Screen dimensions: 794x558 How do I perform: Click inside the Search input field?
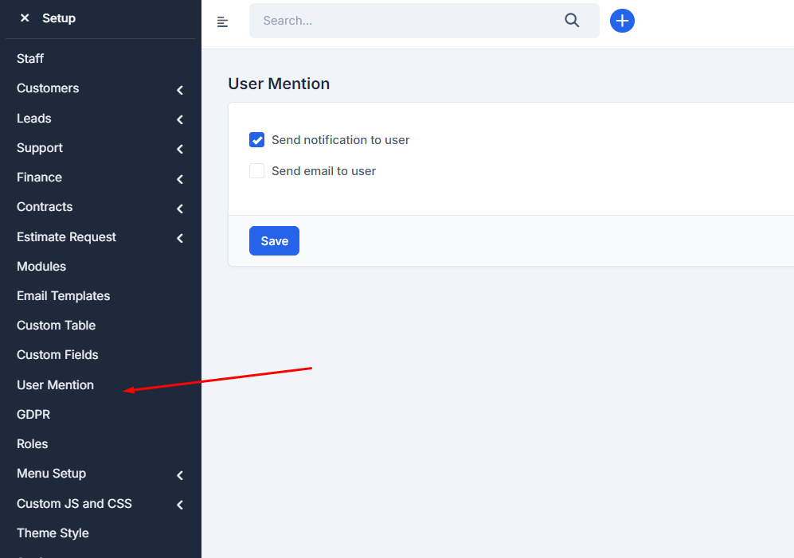tap(398, 20)
